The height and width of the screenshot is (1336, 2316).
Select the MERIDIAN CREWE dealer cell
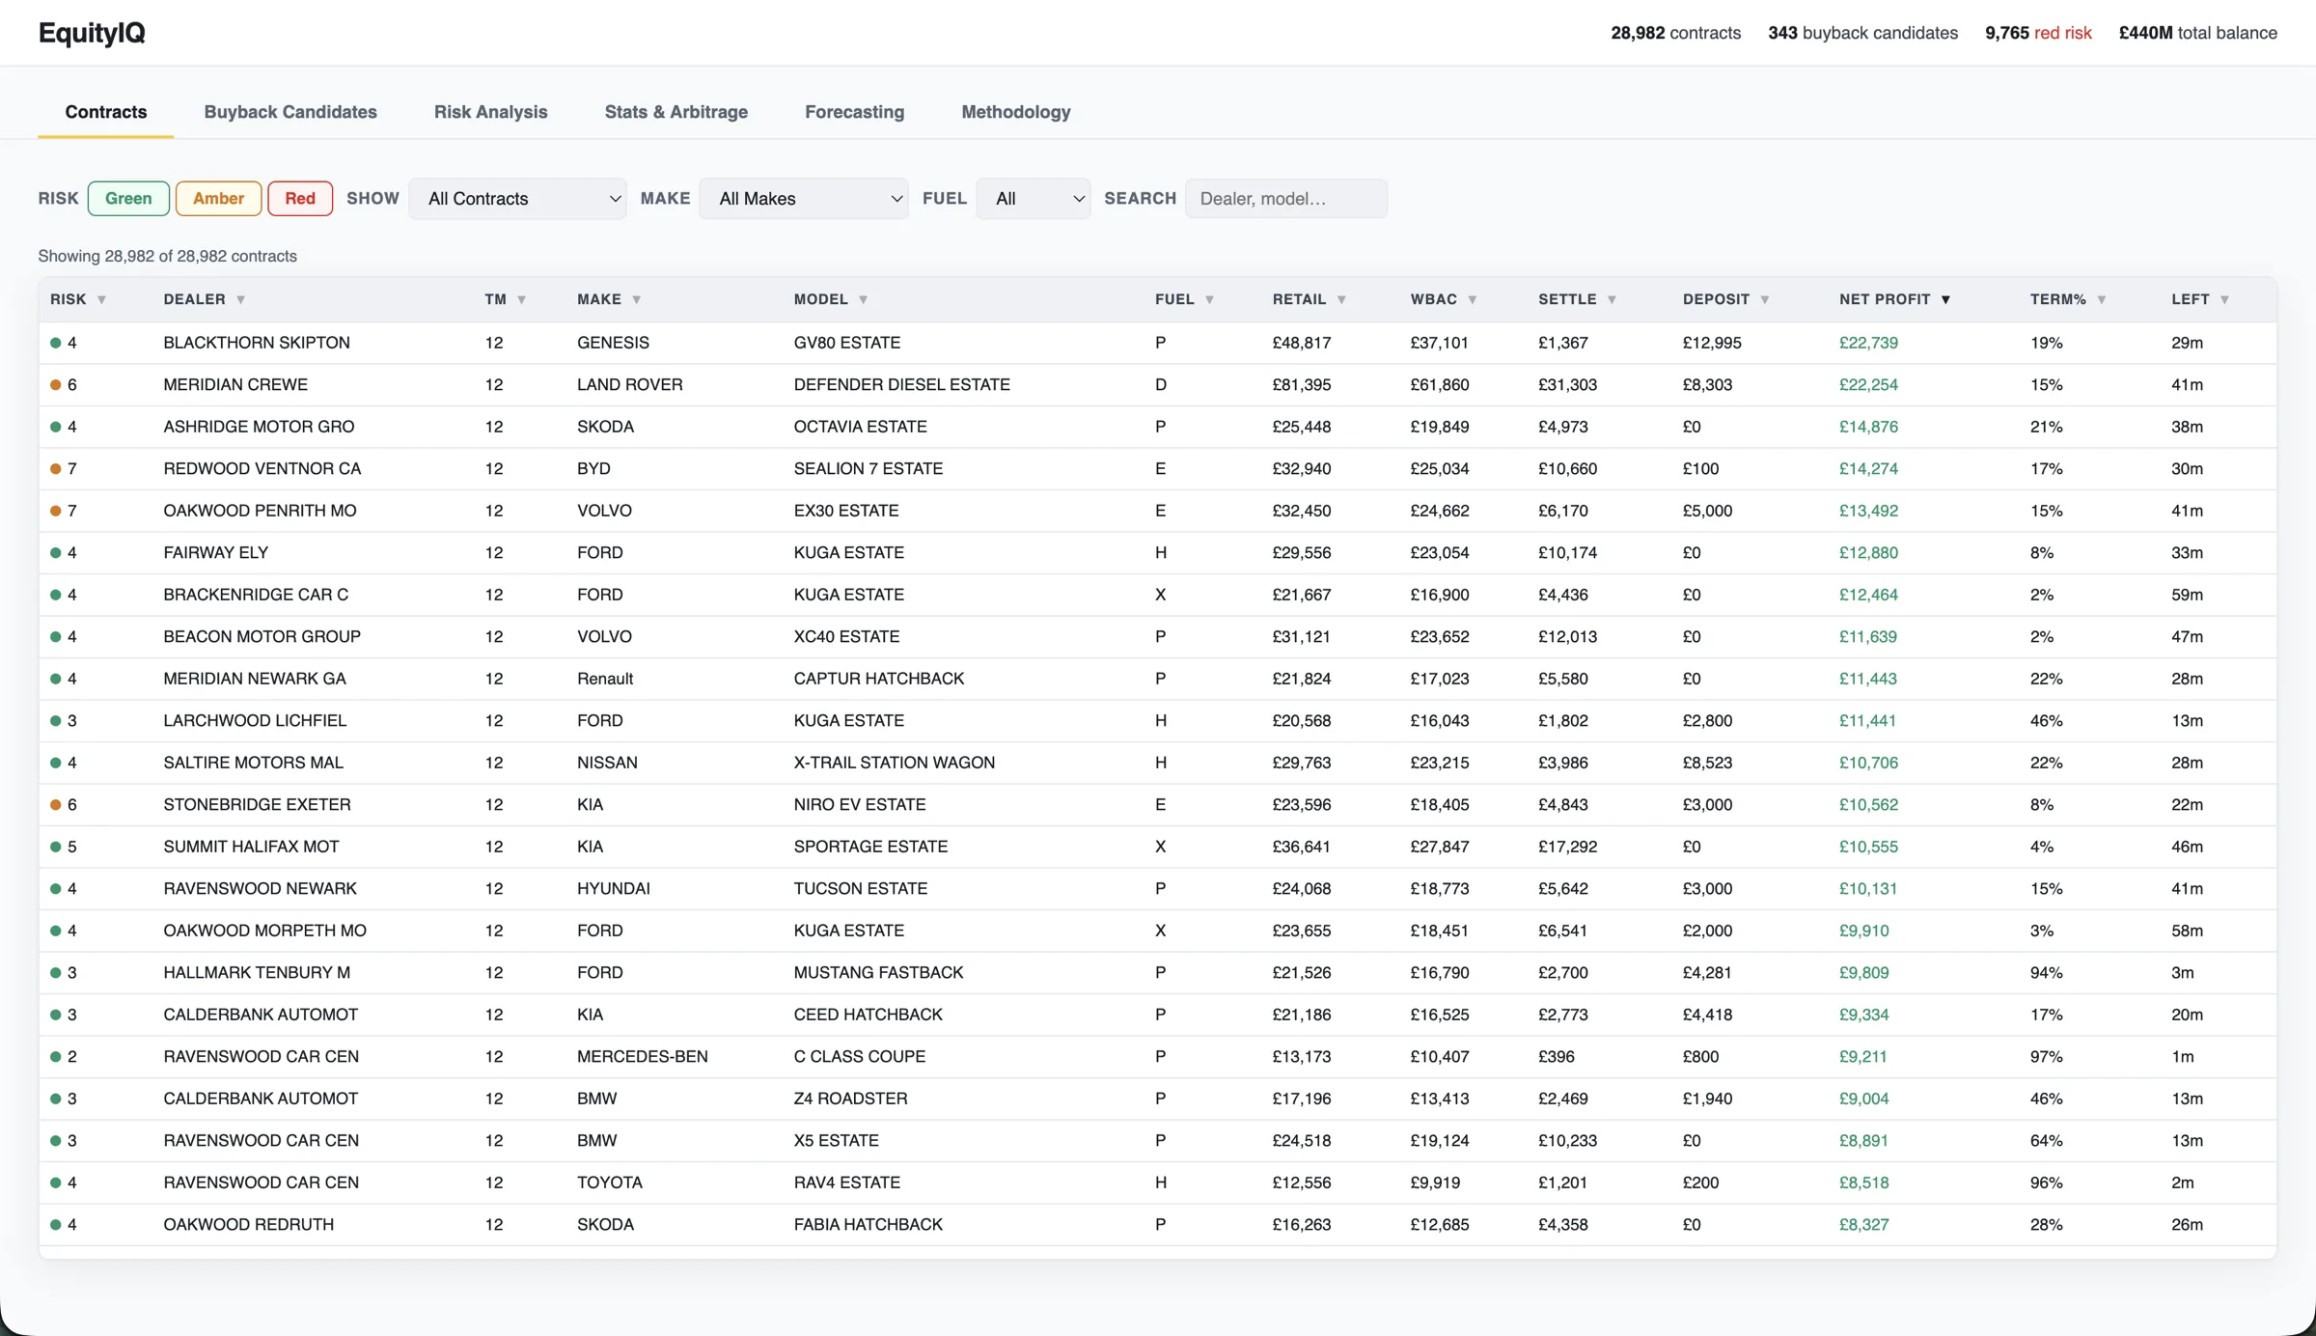click(235, 385)
